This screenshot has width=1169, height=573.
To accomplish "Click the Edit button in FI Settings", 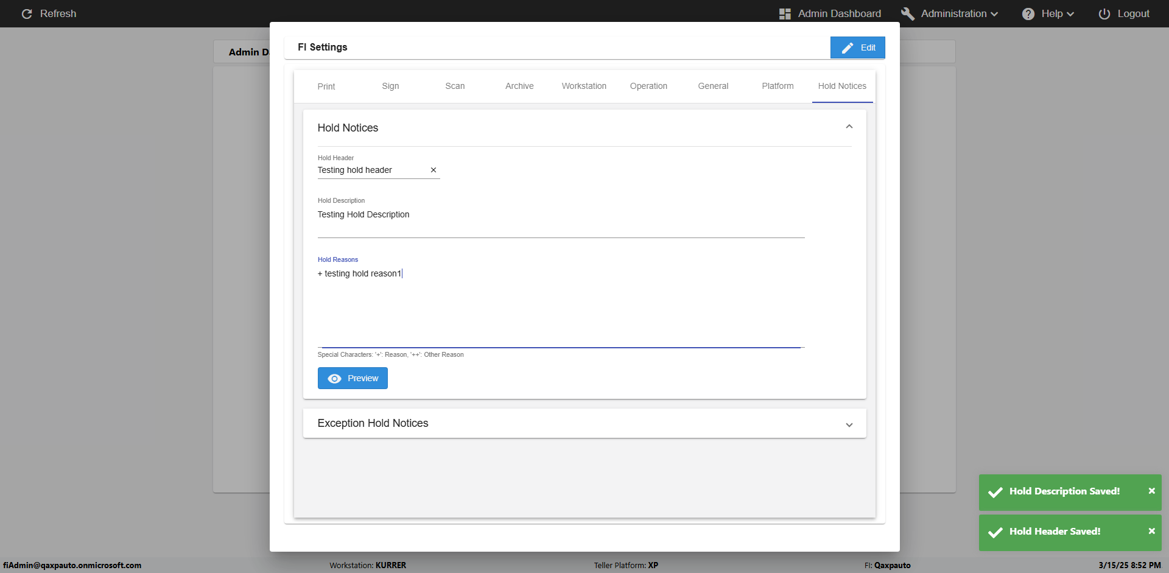I will 857,47.
